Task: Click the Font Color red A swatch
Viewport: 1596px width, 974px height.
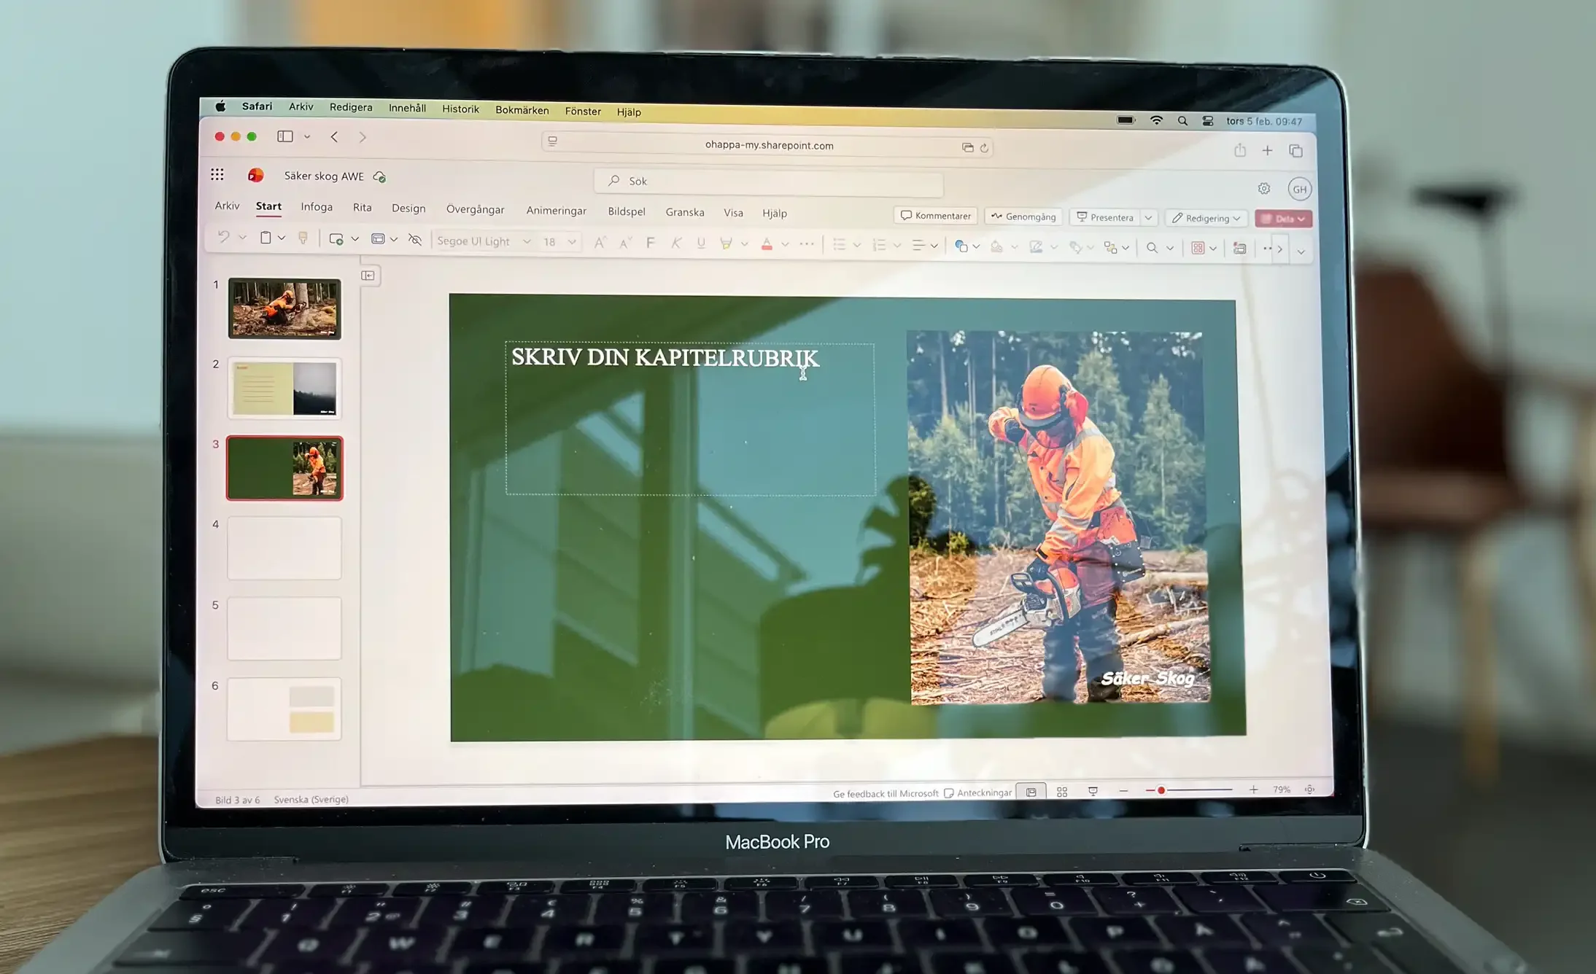Action: 767,244
